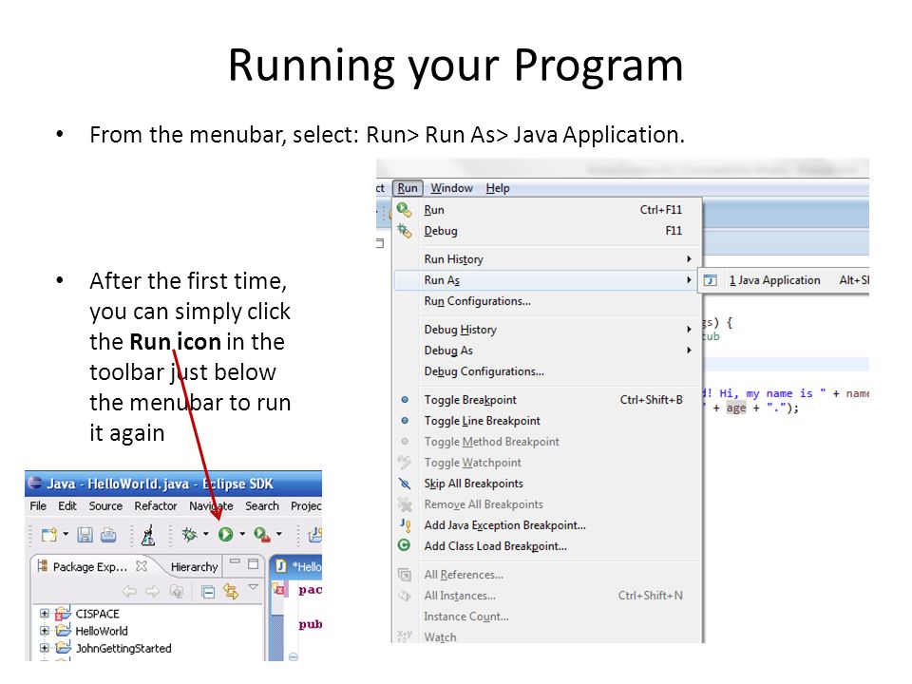Click the Eclipse logo in the title bar
This screenshot has height=684, width=912.
coord(35,483)
